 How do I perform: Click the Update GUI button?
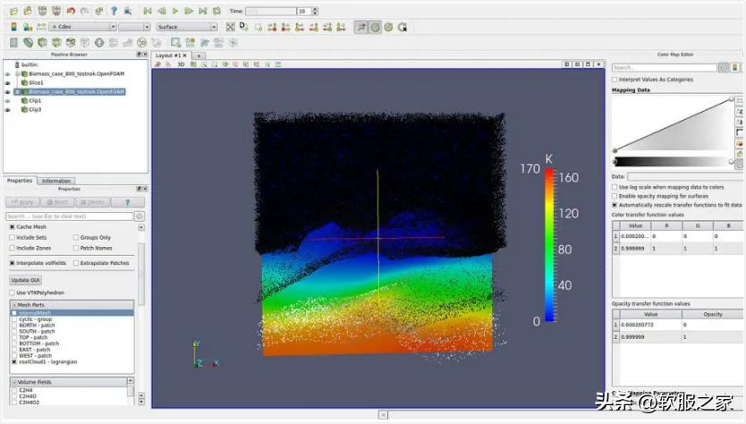tap(25, 280)
